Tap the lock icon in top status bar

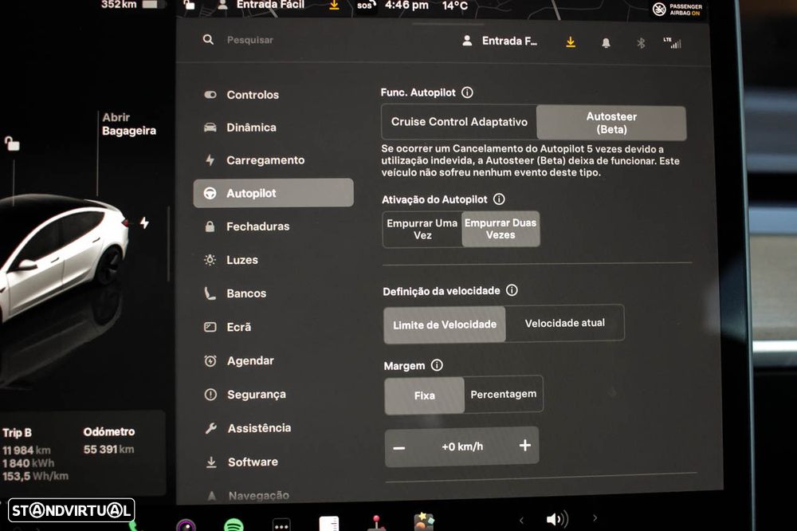coord(189,5)
